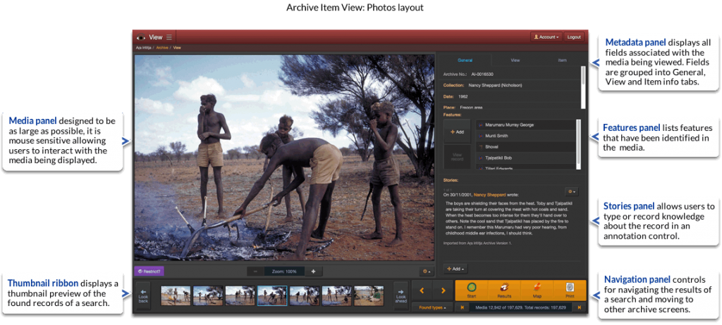Click the date value 1962
The width and height of the screenshot is (722, 325).
click(463, 96)
